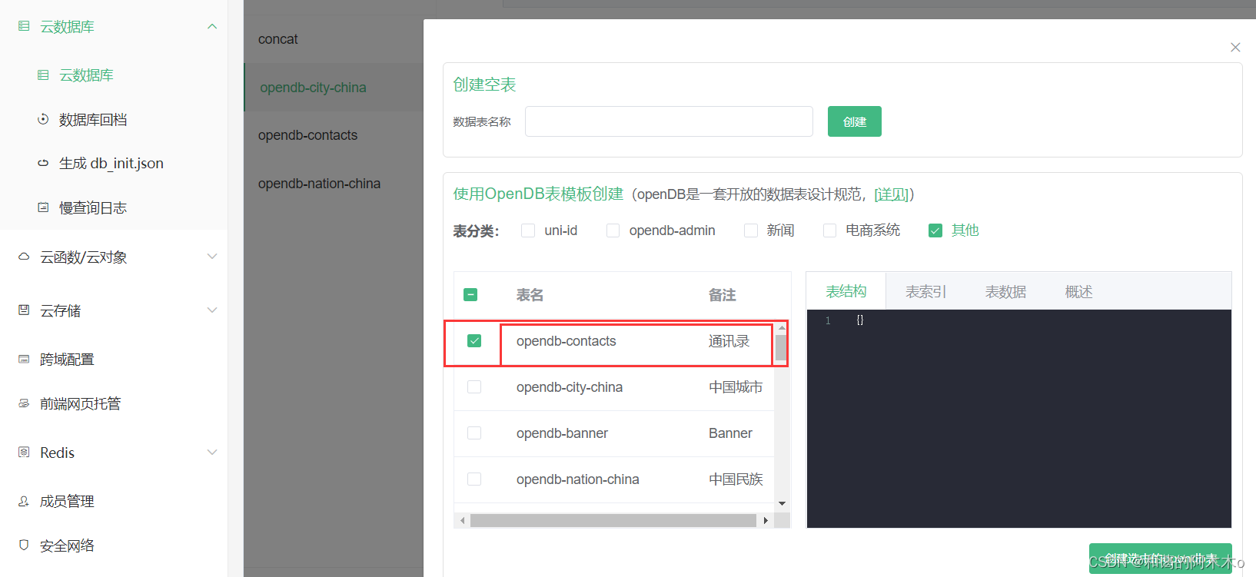Click the 中国民族 remark cell

coord(736,479)
